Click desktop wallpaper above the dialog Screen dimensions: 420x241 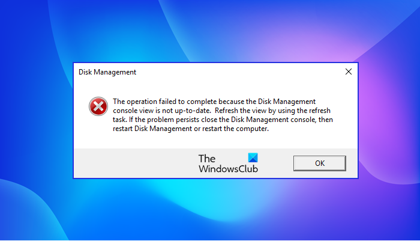tap(210, 30)
